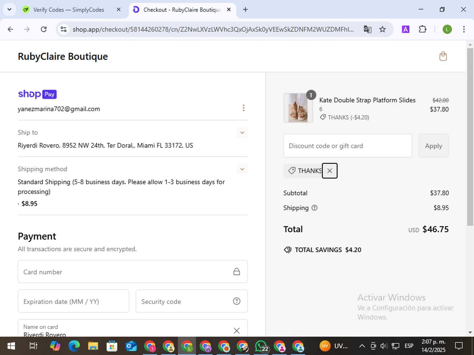Click the Discount code or gift card field
Viewport: 474px width, 355px height.
coord(348,146)
